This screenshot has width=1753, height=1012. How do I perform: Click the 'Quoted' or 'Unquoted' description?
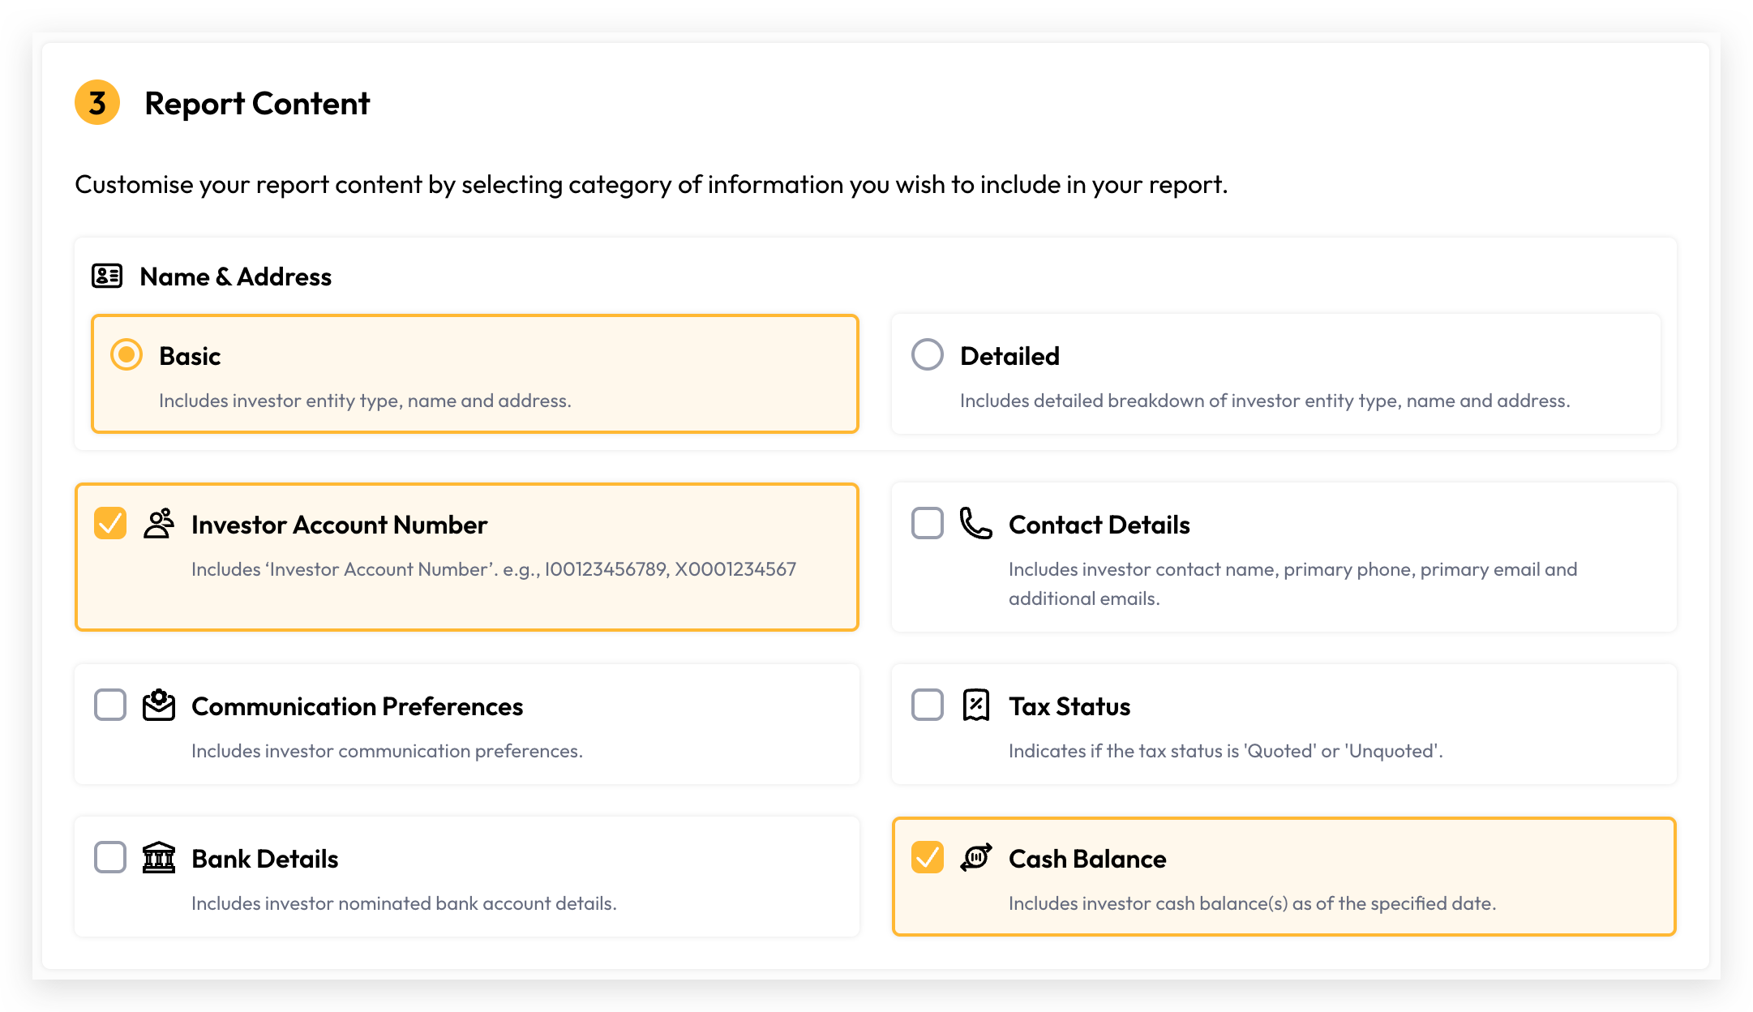[x=1225, y=751]
